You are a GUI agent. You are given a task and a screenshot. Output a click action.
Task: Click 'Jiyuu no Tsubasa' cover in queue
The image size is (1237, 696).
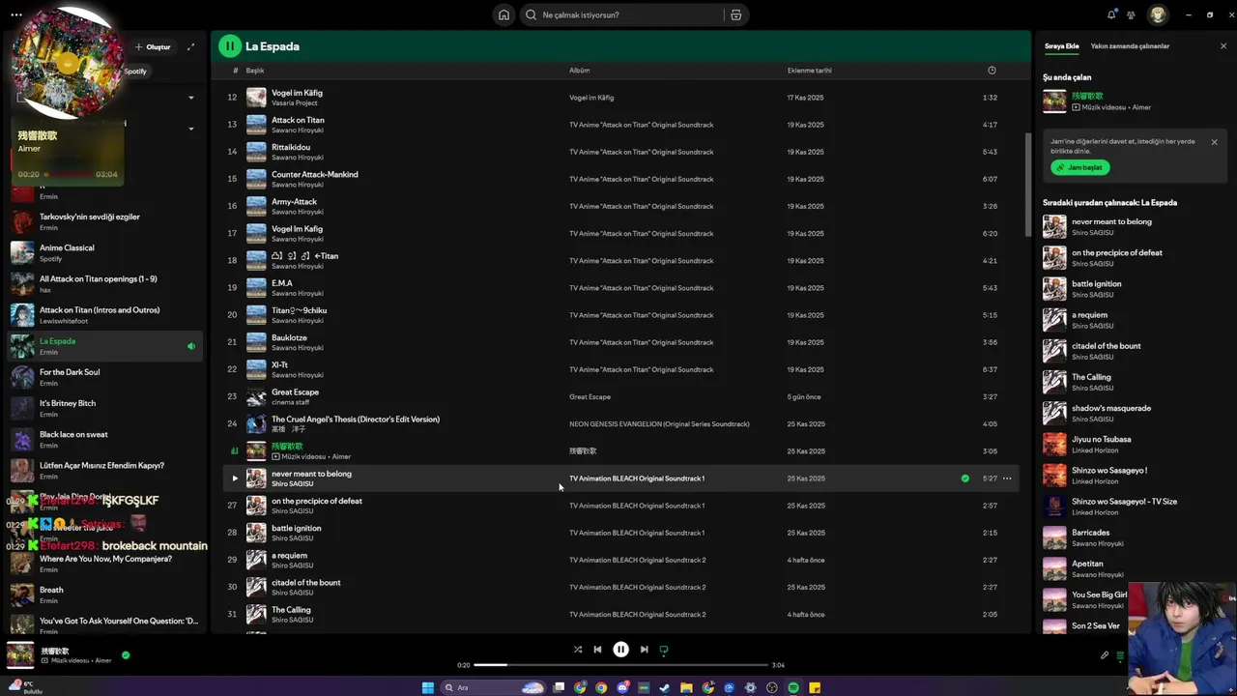tap(1054, 444)
